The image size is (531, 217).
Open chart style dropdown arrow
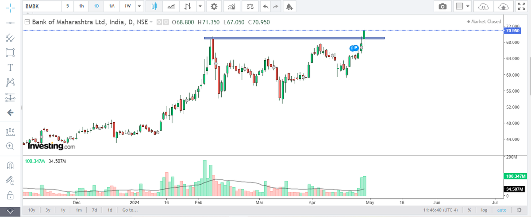click(x=200, y=6)
